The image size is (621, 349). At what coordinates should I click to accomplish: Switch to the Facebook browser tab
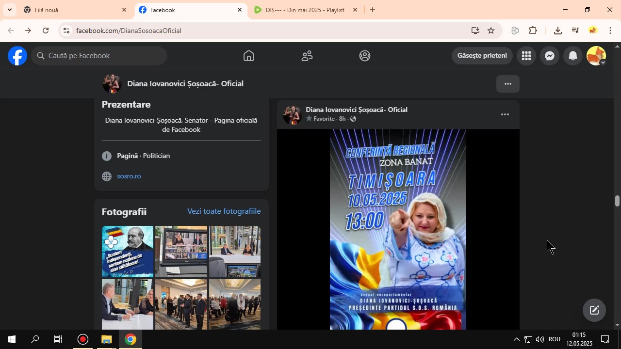coord(191,10)
